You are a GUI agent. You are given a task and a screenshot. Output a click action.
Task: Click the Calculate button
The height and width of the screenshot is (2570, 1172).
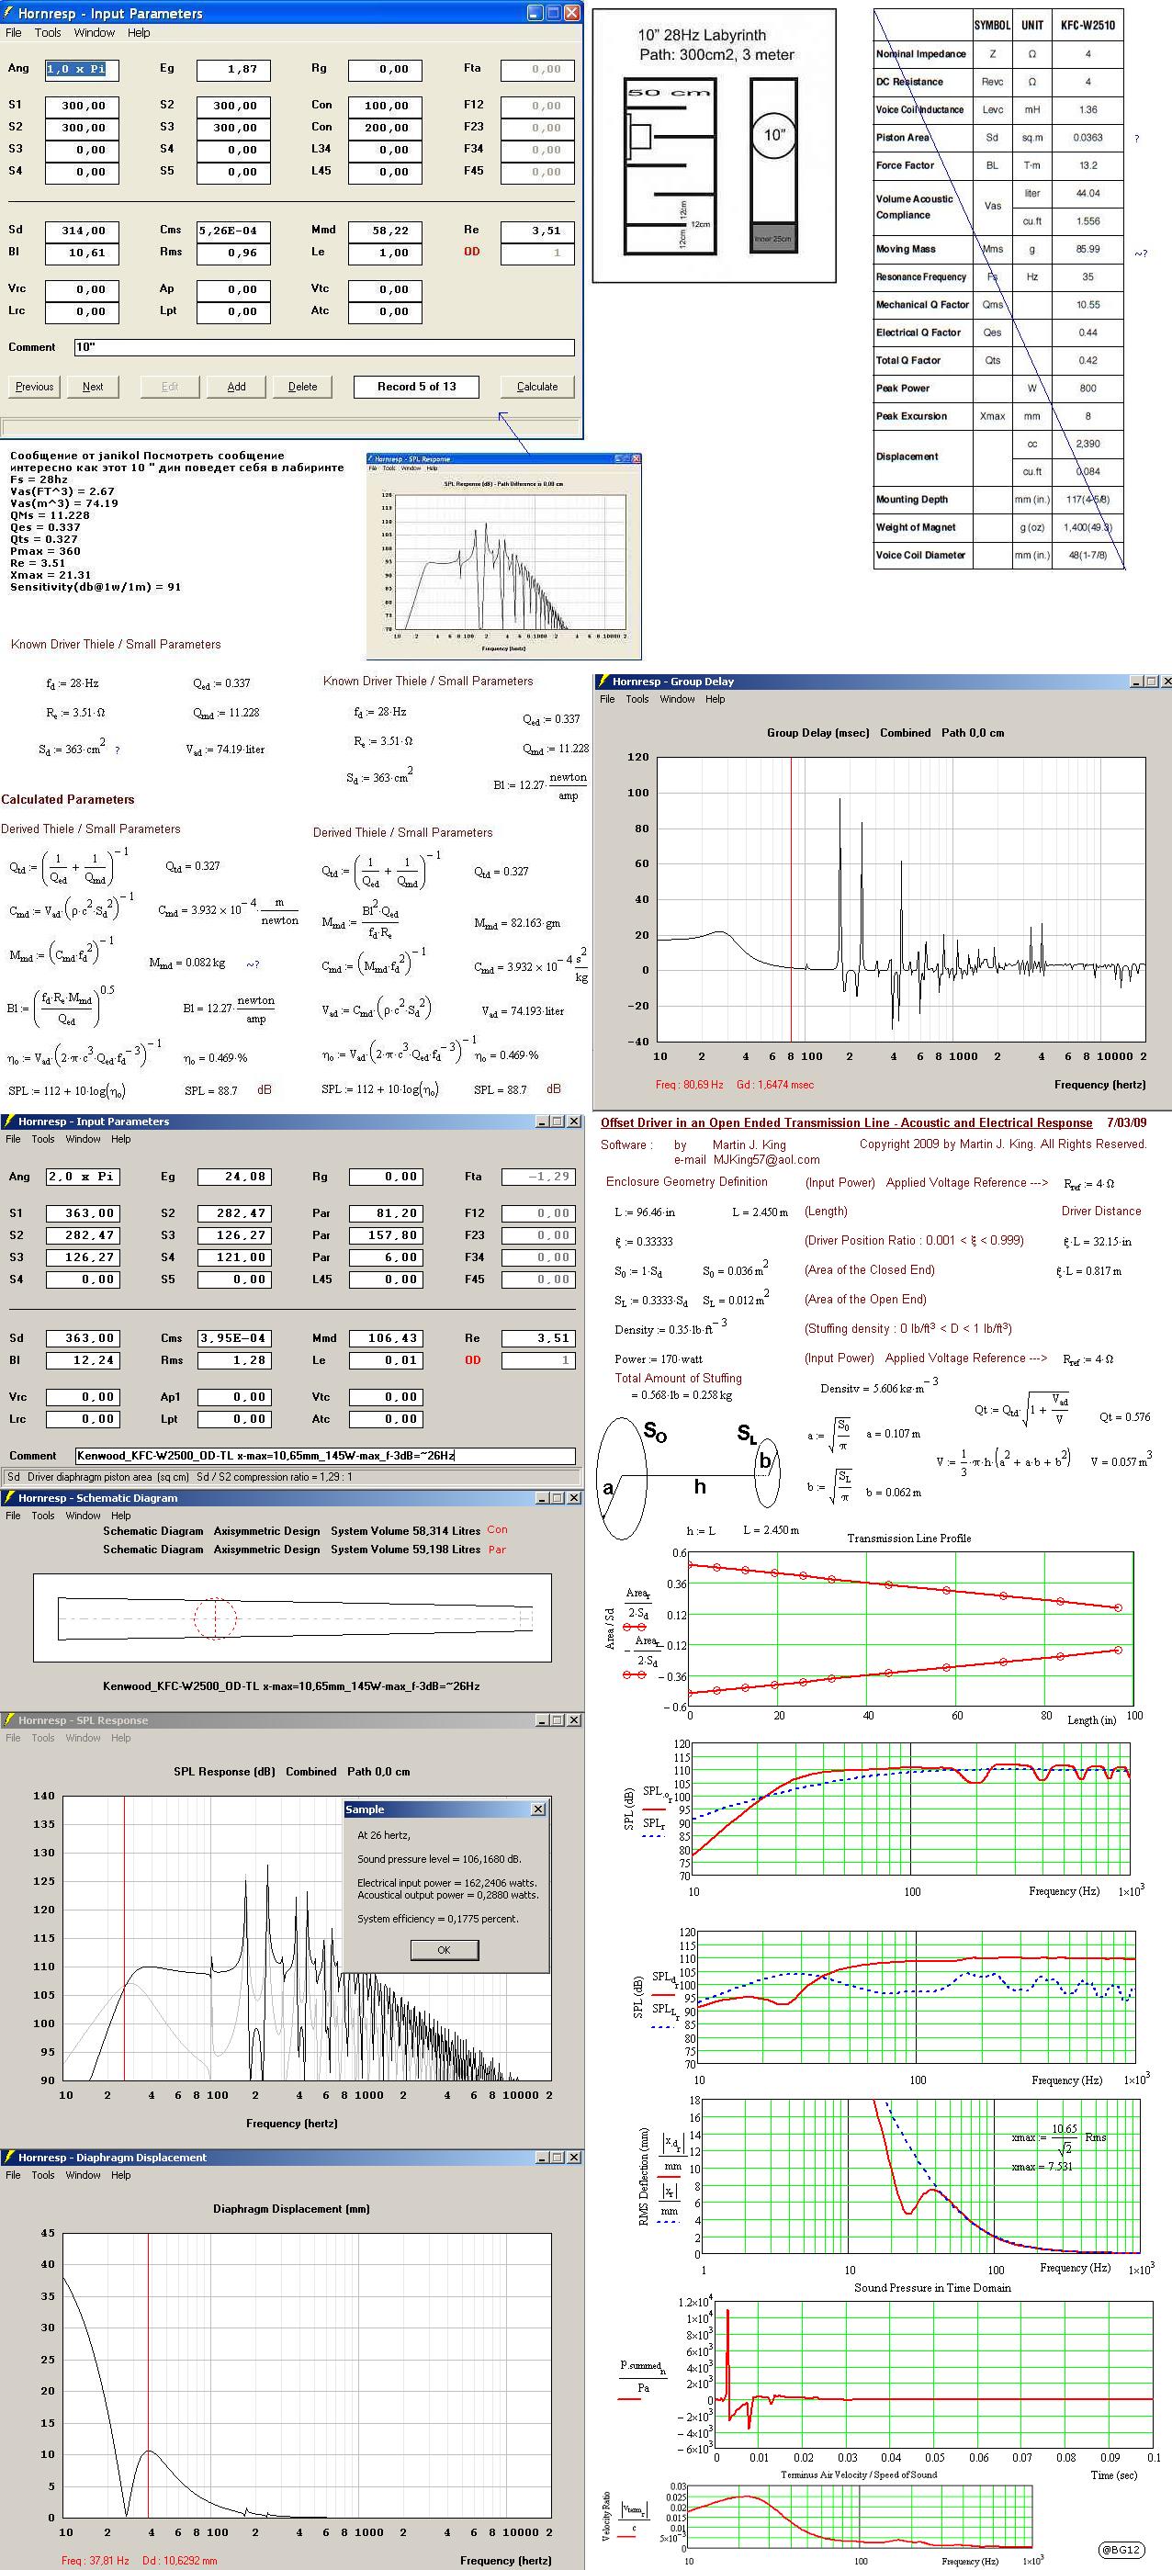pyautogui.click(x=537, y=387)
